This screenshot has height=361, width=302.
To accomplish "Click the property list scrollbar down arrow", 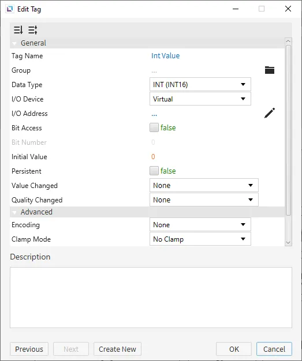I will (x=288, y=243).
